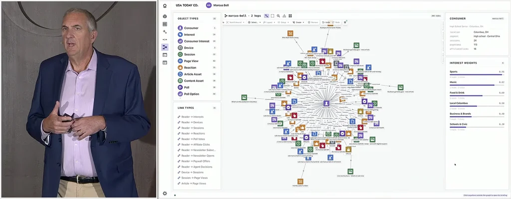Click the Session clock icon in Object Types
The height and width of the screenshot is (199, 511).
coord(180,54)
